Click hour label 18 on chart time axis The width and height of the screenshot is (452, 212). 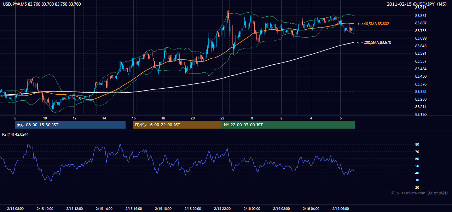click(x=163, y=118)
